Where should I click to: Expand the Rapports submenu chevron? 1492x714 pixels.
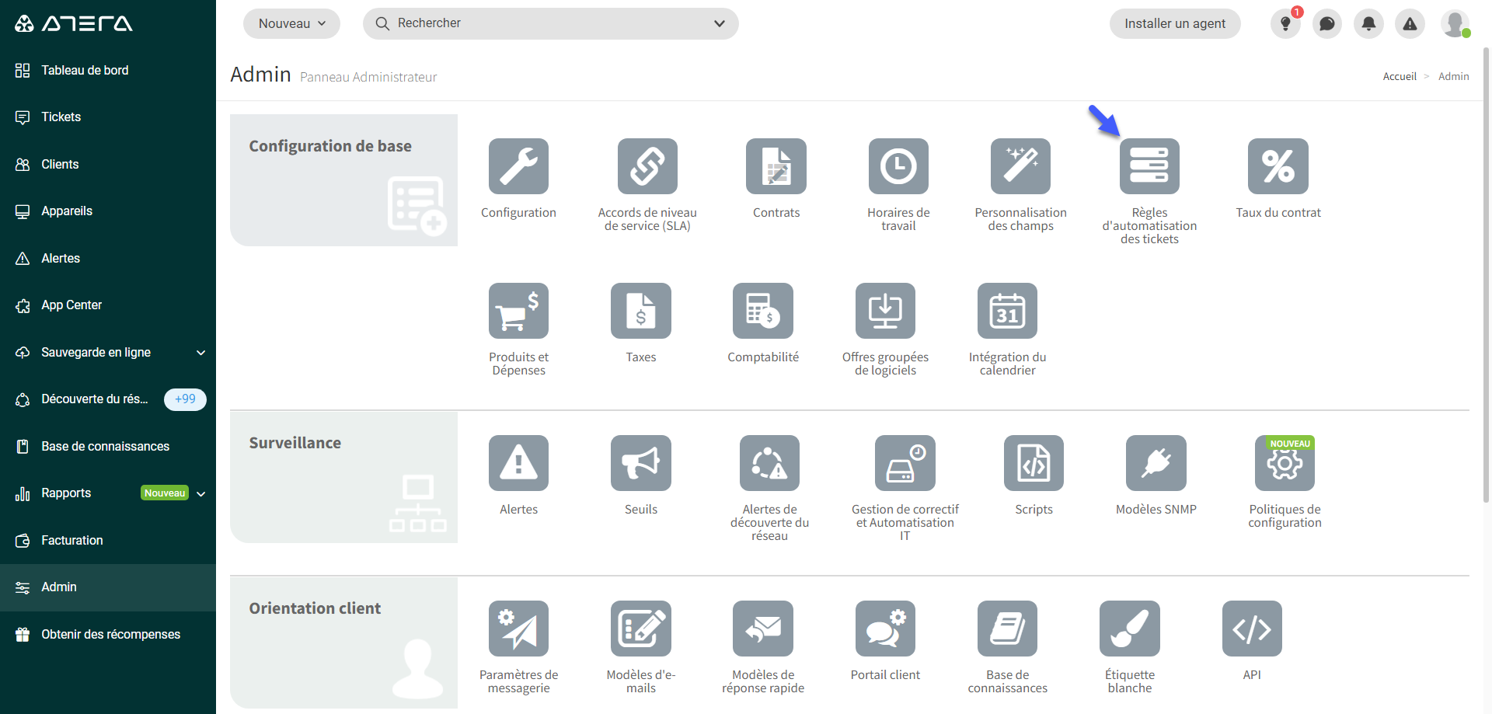201,493
